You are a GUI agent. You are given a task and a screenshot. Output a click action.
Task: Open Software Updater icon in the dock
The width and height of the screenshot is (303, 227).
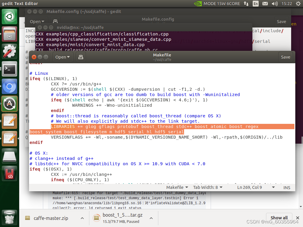click(x=9, y=104)
